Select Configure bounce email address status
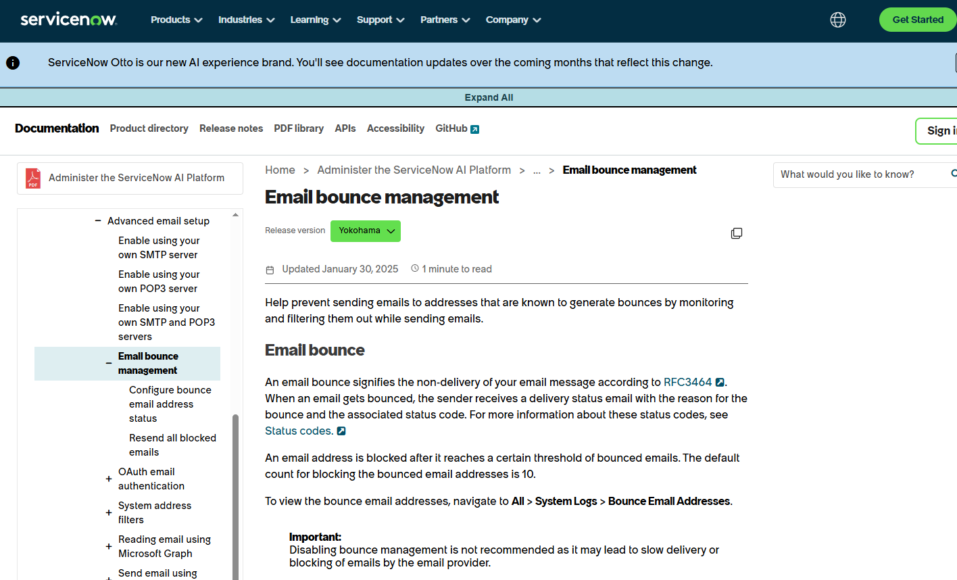This screenshot has width=957, height=580. pos(170,404)
